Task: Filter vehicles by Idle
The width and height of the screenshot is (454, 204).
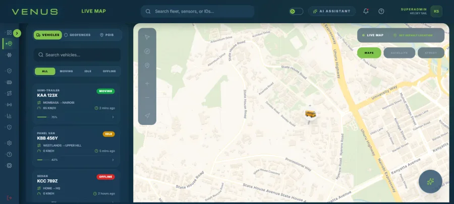Action: 88,71
